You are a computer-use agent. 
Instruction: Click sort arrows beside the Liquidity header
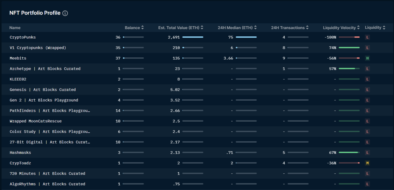pos(384,28)
